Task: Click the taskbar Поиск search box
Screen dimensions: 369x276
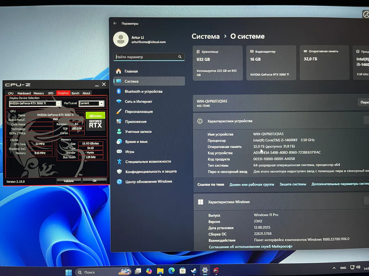Action: point(103,272)
